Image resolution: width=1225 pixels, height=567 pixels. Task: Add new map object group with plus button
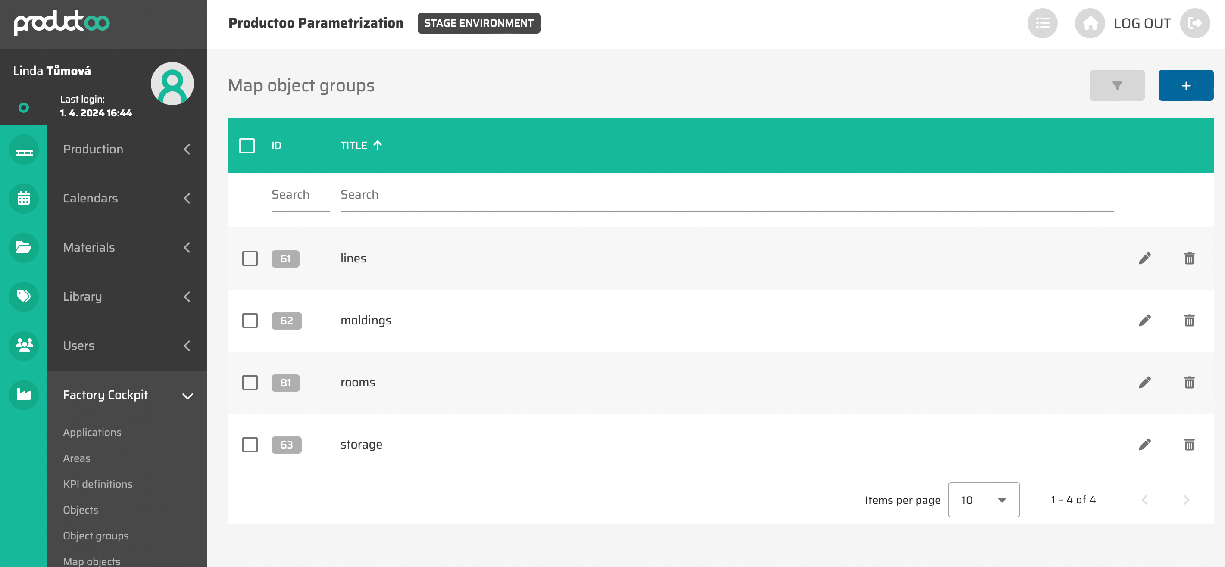[1185, 86]
